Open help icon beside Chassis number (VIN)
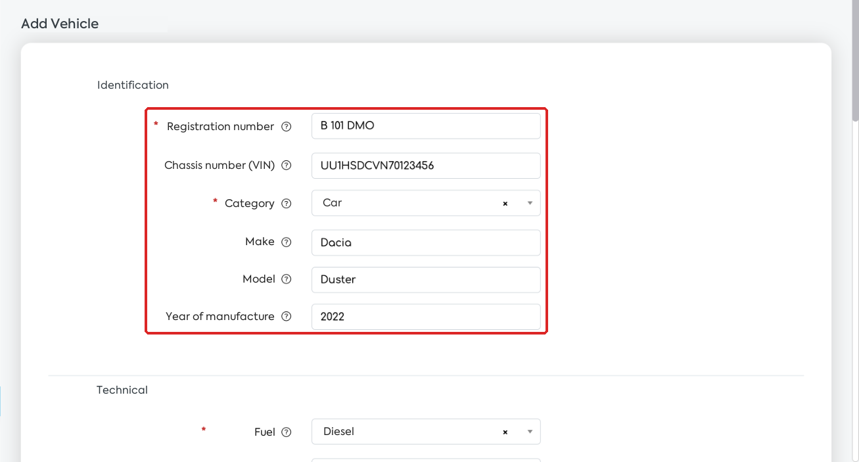859x462 pixels. [287, 166]
